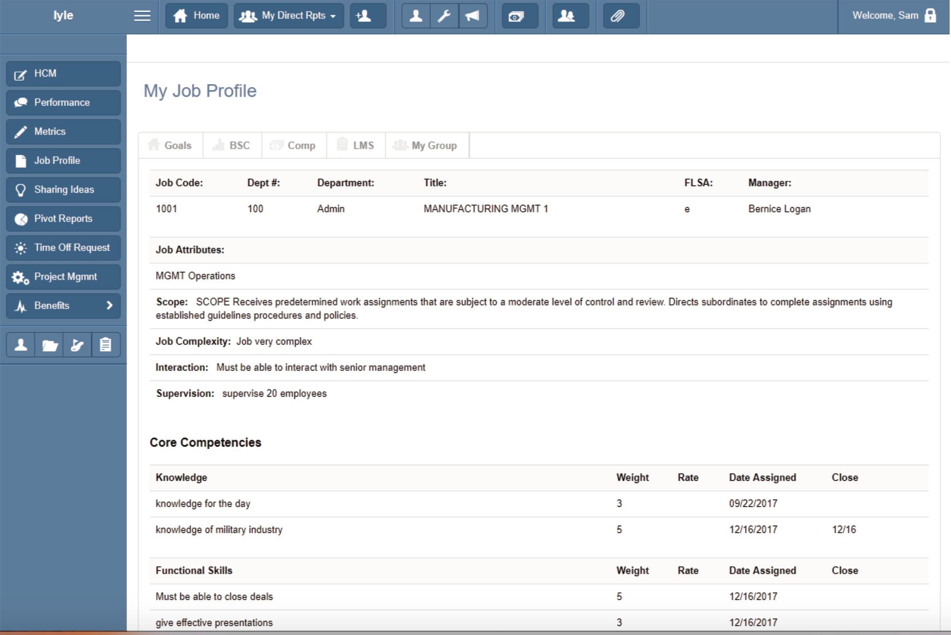
Task: Click the lock icon next to Welcome, Sam
Action: (x=930, y=16)
